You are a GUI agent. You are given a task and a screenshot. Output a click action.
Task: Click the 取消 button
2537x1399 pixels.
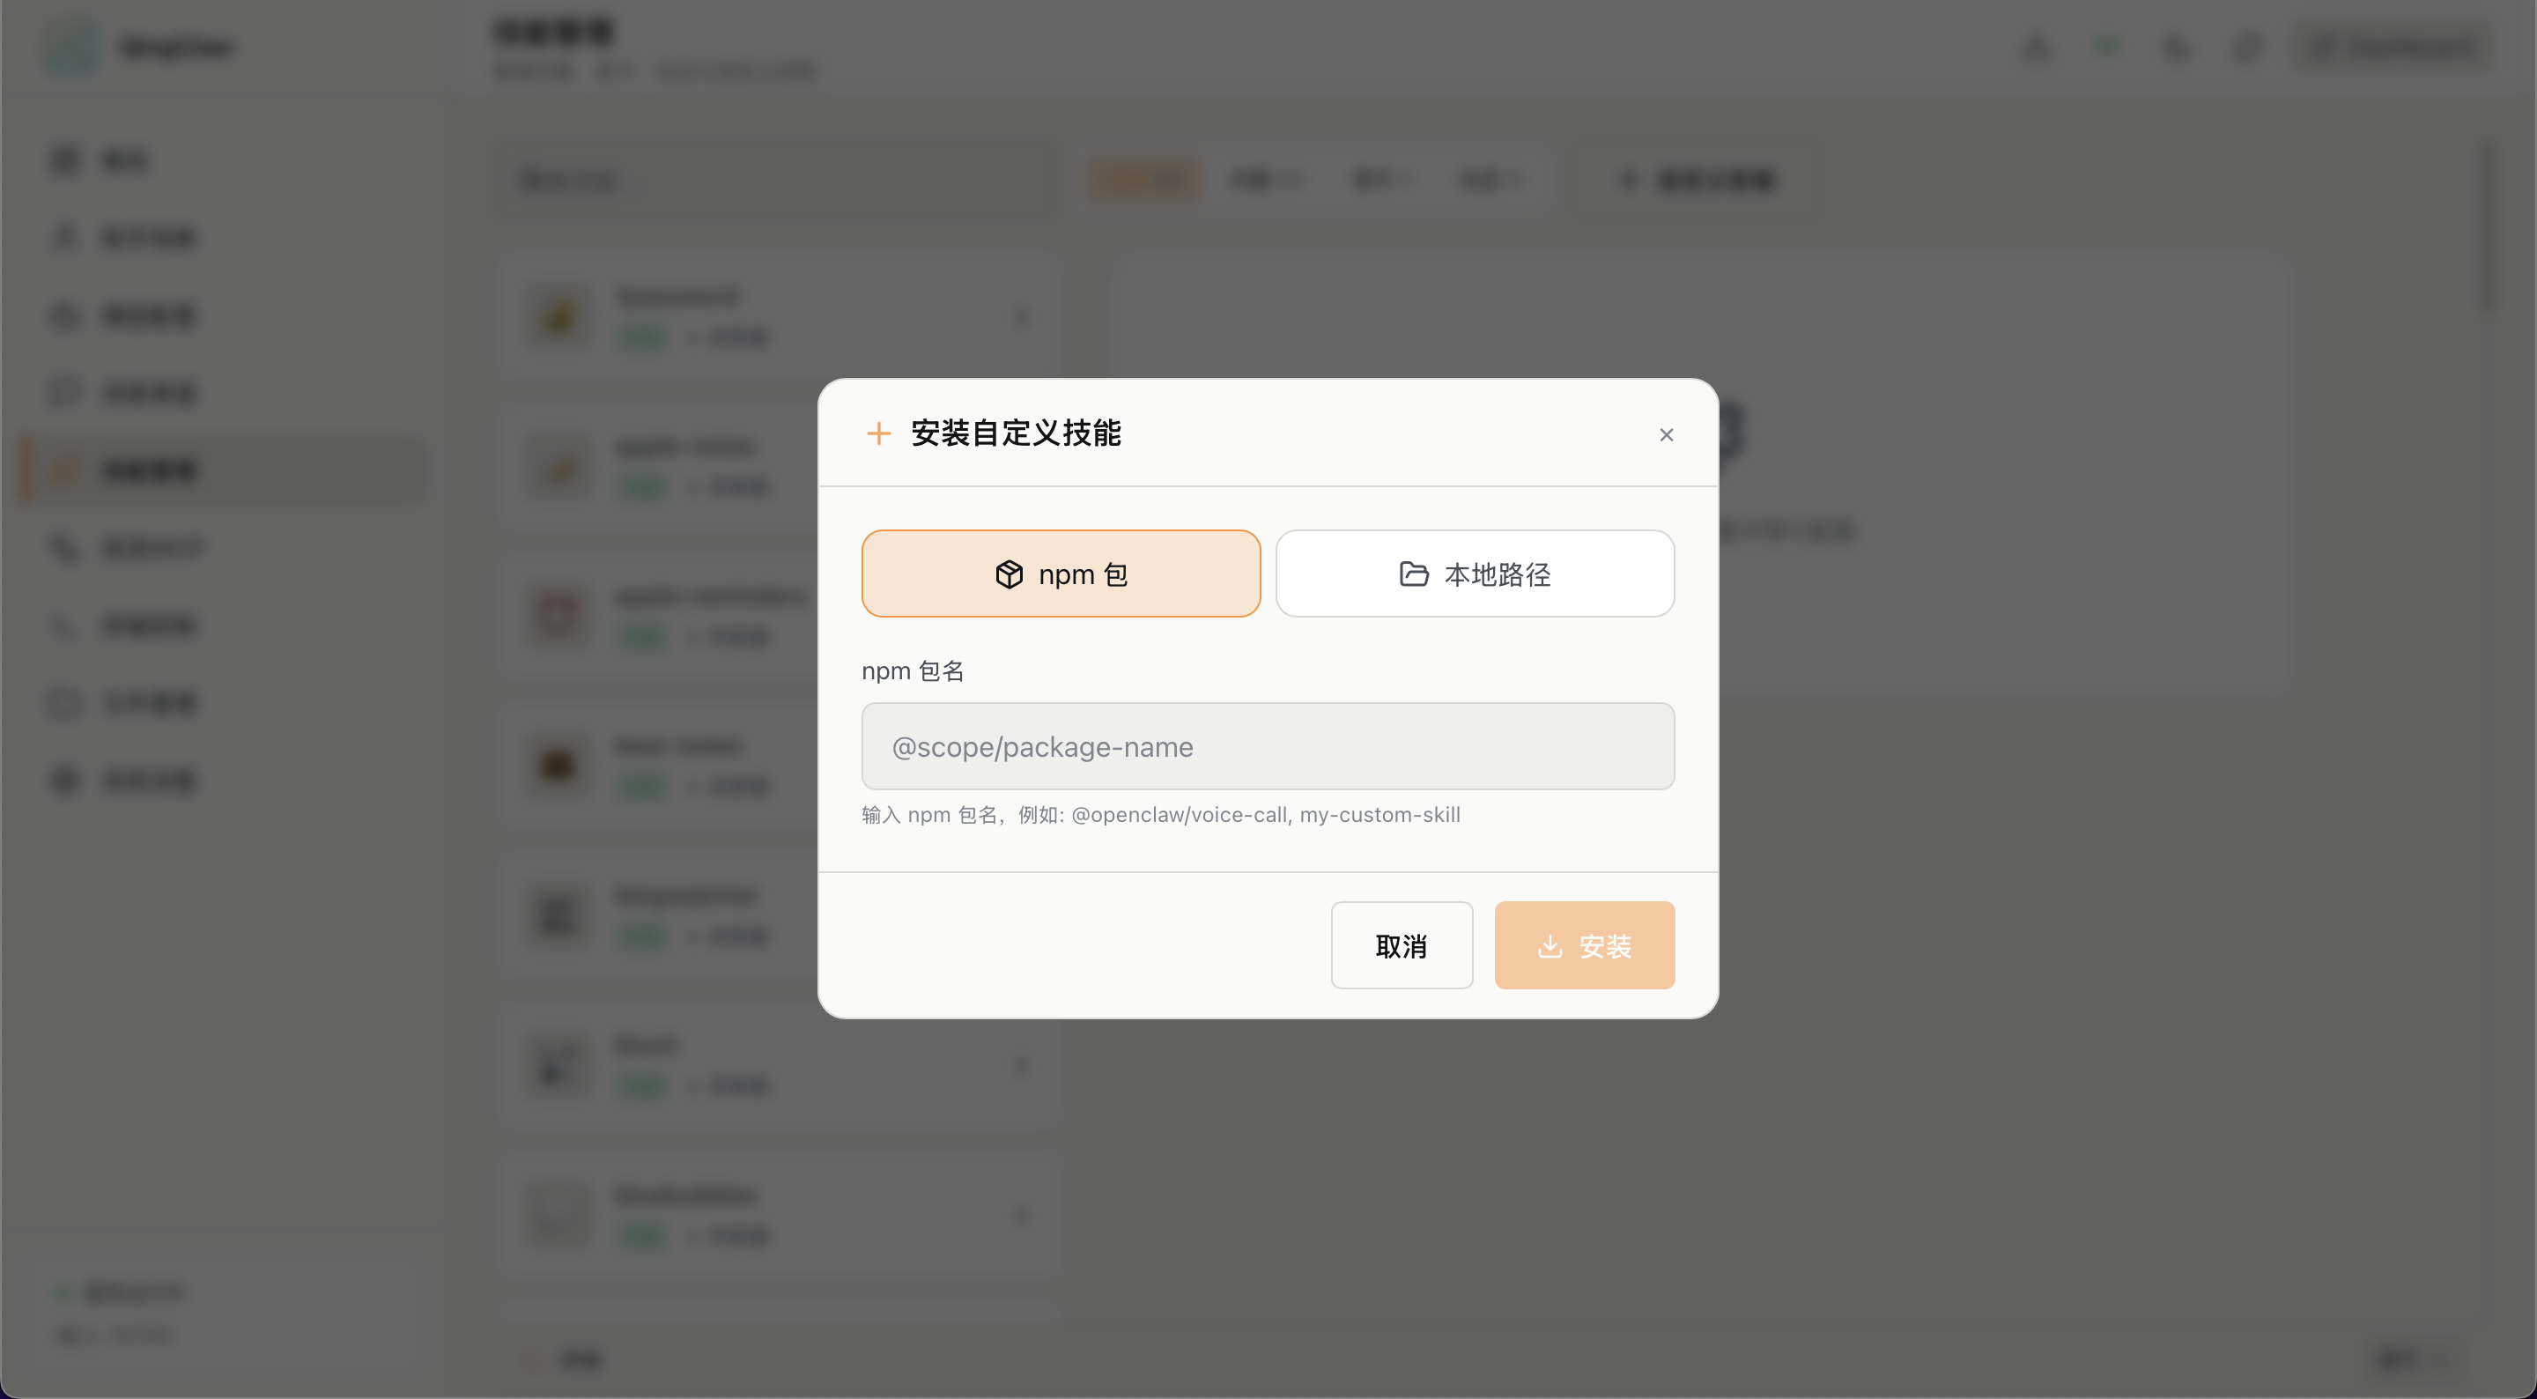1402,944
